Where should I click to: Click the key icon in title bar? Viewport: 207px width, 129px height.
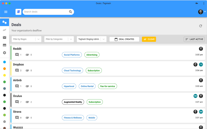(x=197, y=3)
